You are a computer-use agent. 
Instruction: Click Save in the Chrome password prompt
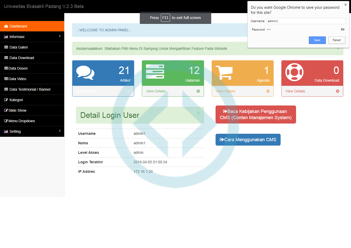click(317, 40)
